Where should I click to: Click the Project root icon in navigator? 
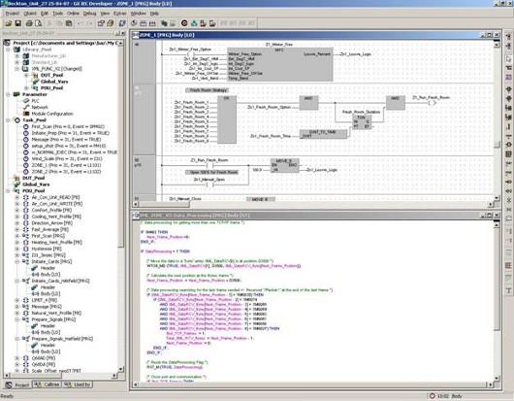(x=7, y=43)
